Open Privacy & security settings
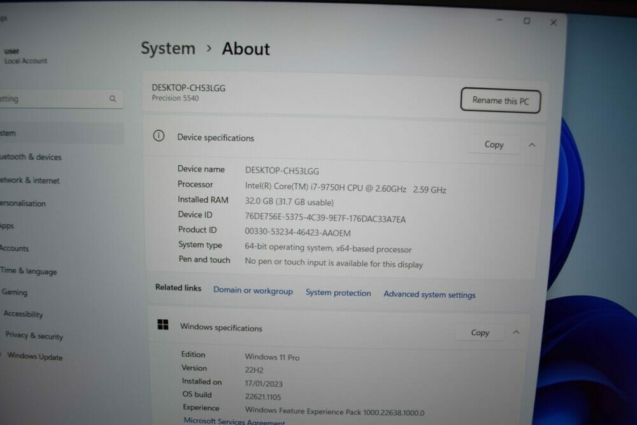The image size is (637, 425). [x=34, y=336]
